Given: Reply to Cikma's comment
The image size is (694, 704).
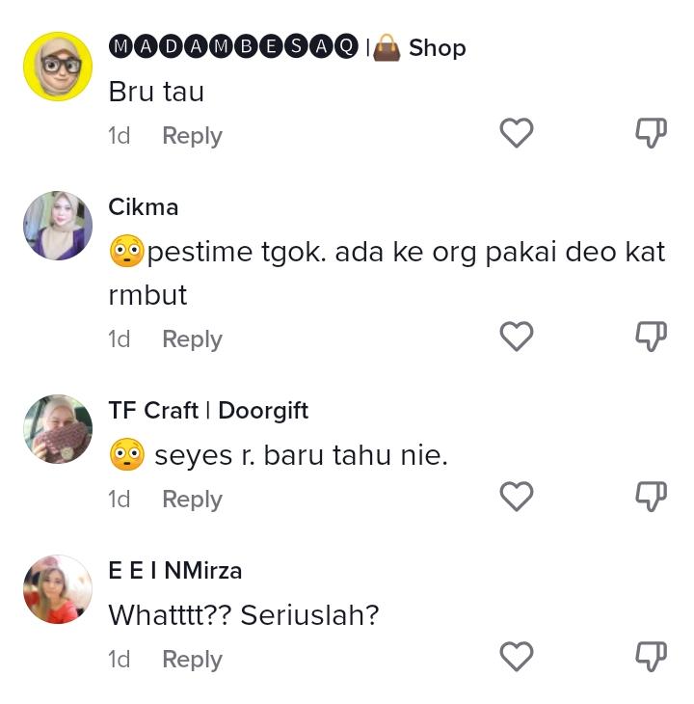Looking at the screenshot, I should pyautogui.click(x=192, y=339).
